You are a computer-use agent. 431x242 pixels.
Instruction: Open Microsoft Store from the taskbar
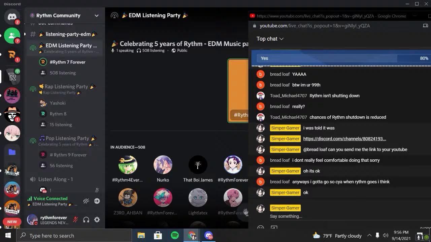coord(158,236)
